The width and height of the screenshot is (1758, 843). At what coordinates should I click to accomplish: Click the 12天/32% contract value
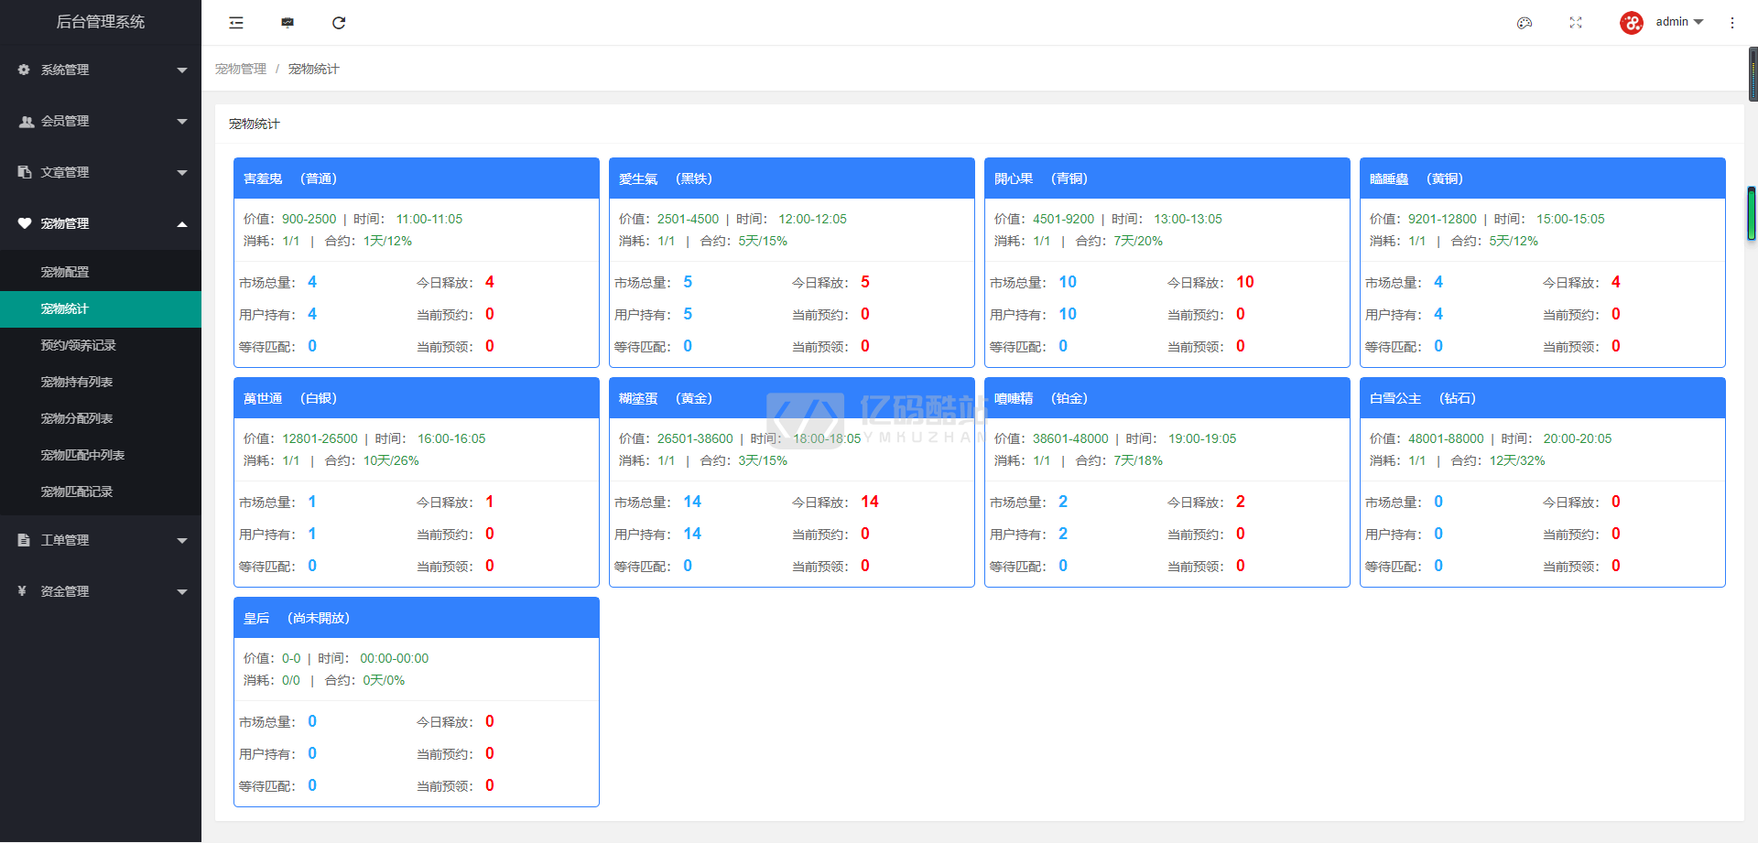1517,460
